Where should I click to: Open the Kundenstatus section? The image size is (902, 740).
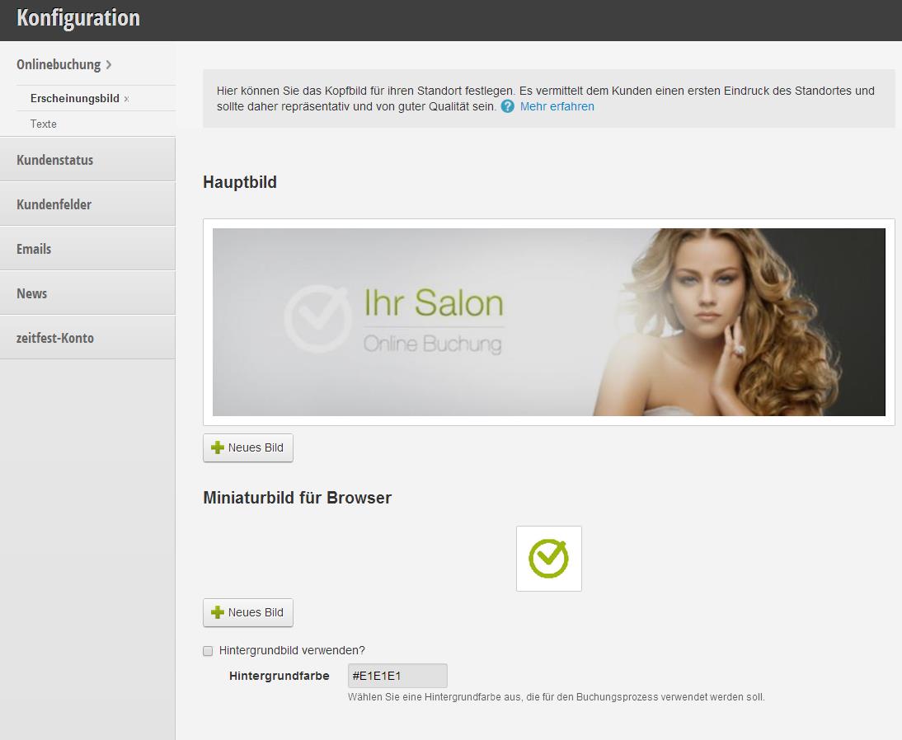[x=54, y=160]
